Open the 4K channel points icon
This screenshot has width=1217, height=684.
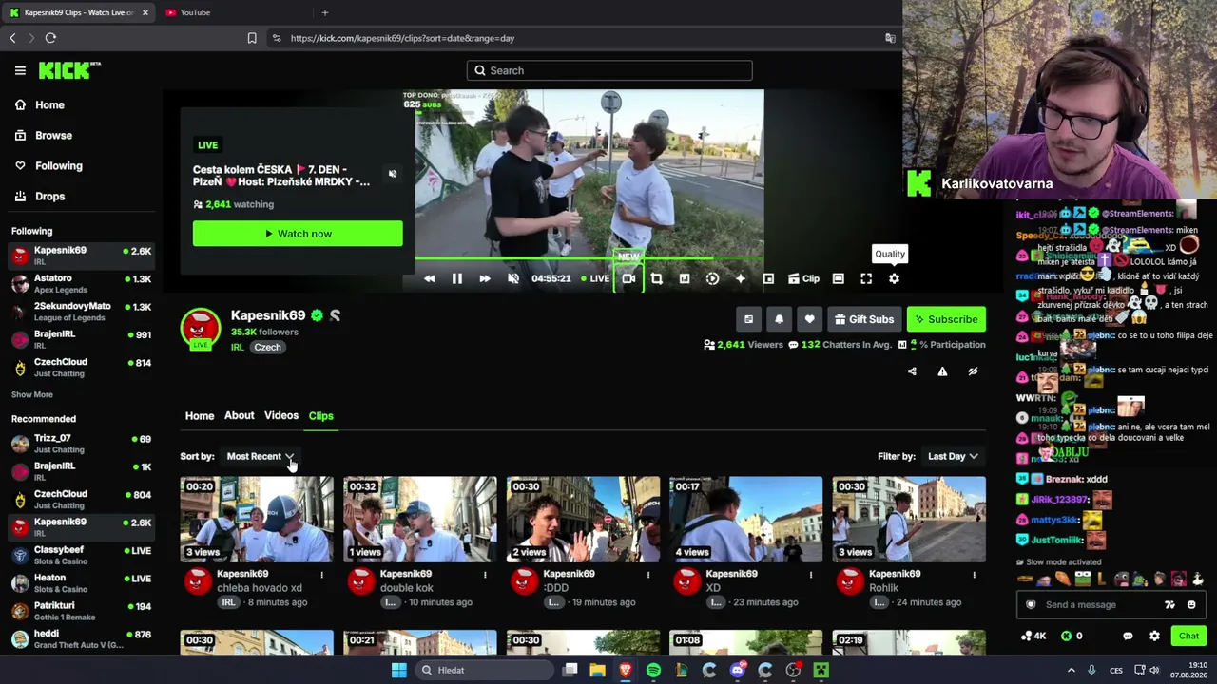pos(1033,636)
